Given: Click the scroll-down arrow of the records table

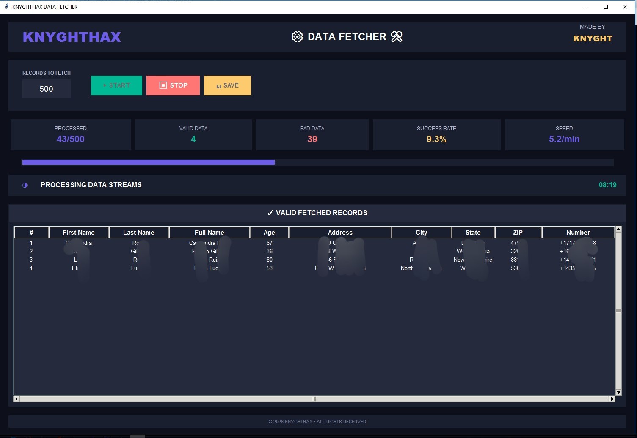Looking at the screenshot, I should [x=618, y=392].
